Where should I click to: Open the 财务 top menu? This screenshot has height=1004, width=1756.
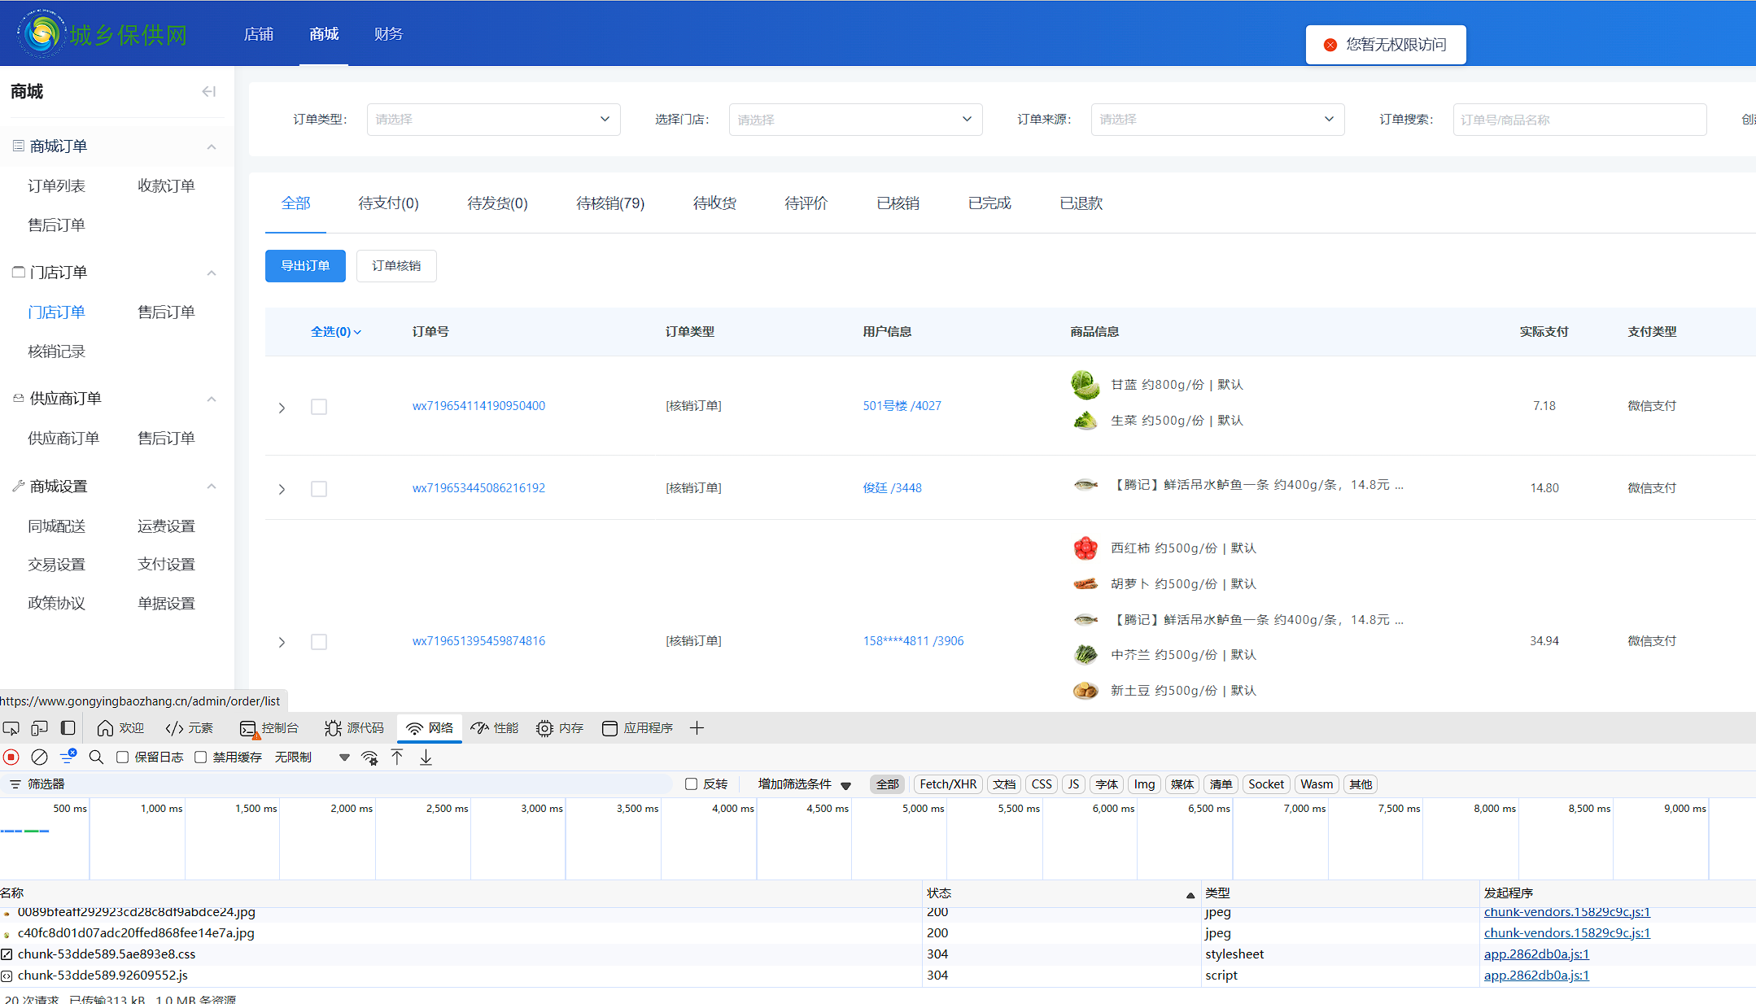(x=388, y=34)
